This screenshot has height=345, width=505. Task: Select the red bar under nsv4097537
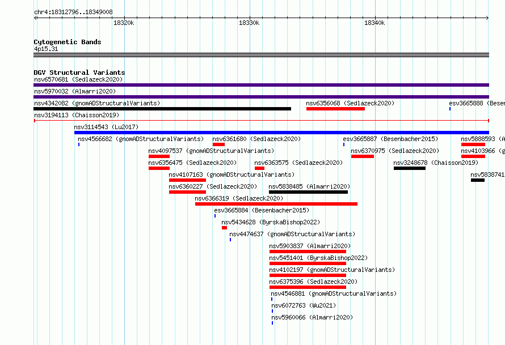159,156
